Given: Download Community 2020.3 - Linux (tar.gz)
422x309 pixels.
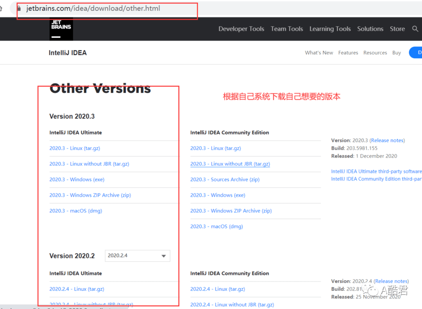Looking at the screenshot, I should tap(216, 148).
